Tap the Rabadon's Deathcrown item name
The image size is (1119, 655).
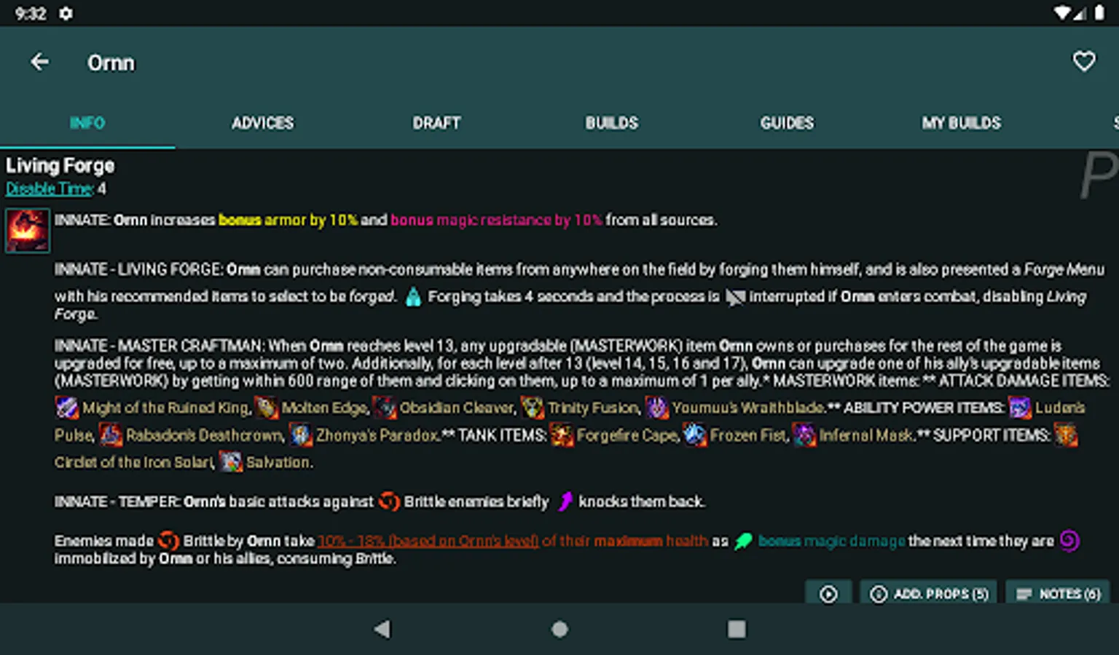[205, 435]
